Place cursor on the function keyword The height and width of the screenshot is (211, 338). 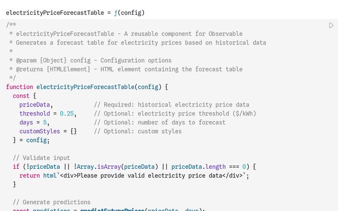20,87
